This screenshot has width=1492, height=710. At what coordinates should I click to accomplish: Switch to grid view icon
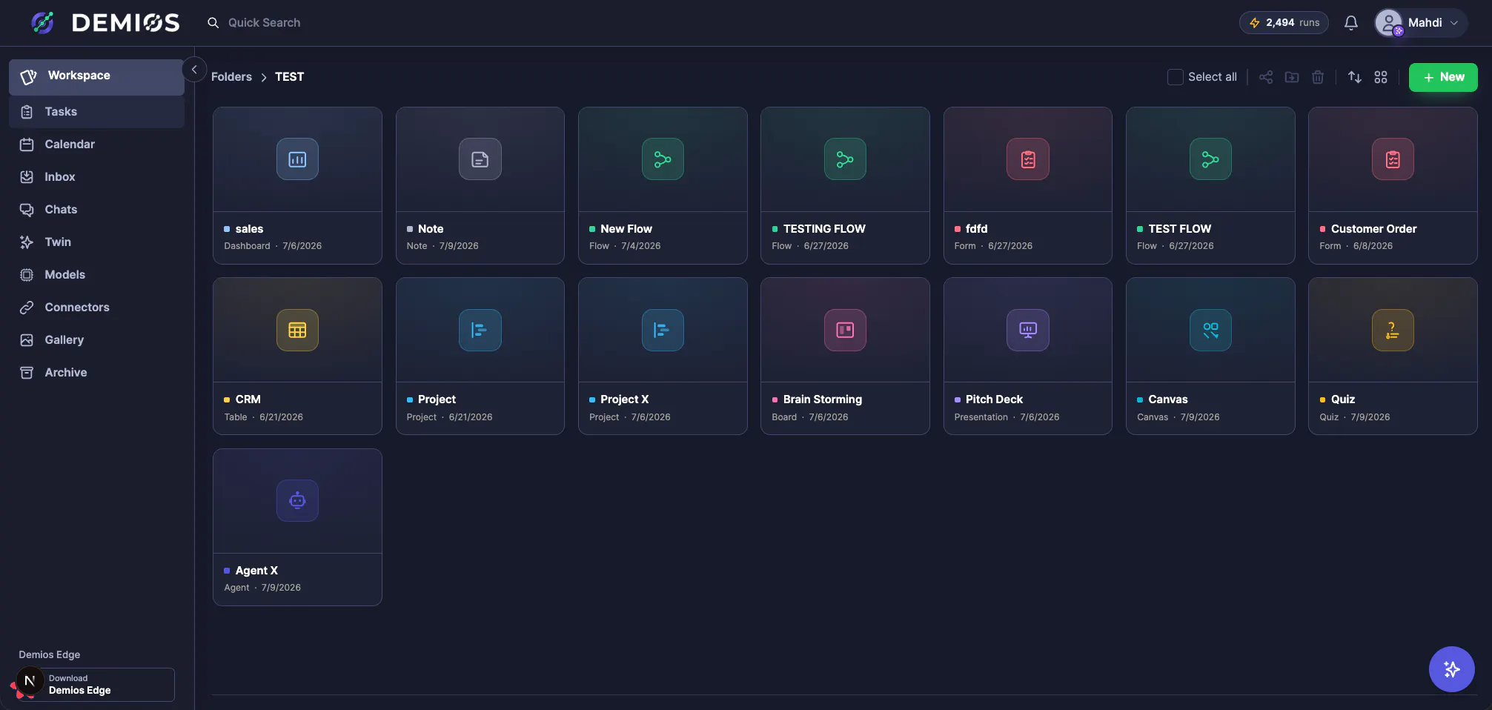click(1381, 77)
